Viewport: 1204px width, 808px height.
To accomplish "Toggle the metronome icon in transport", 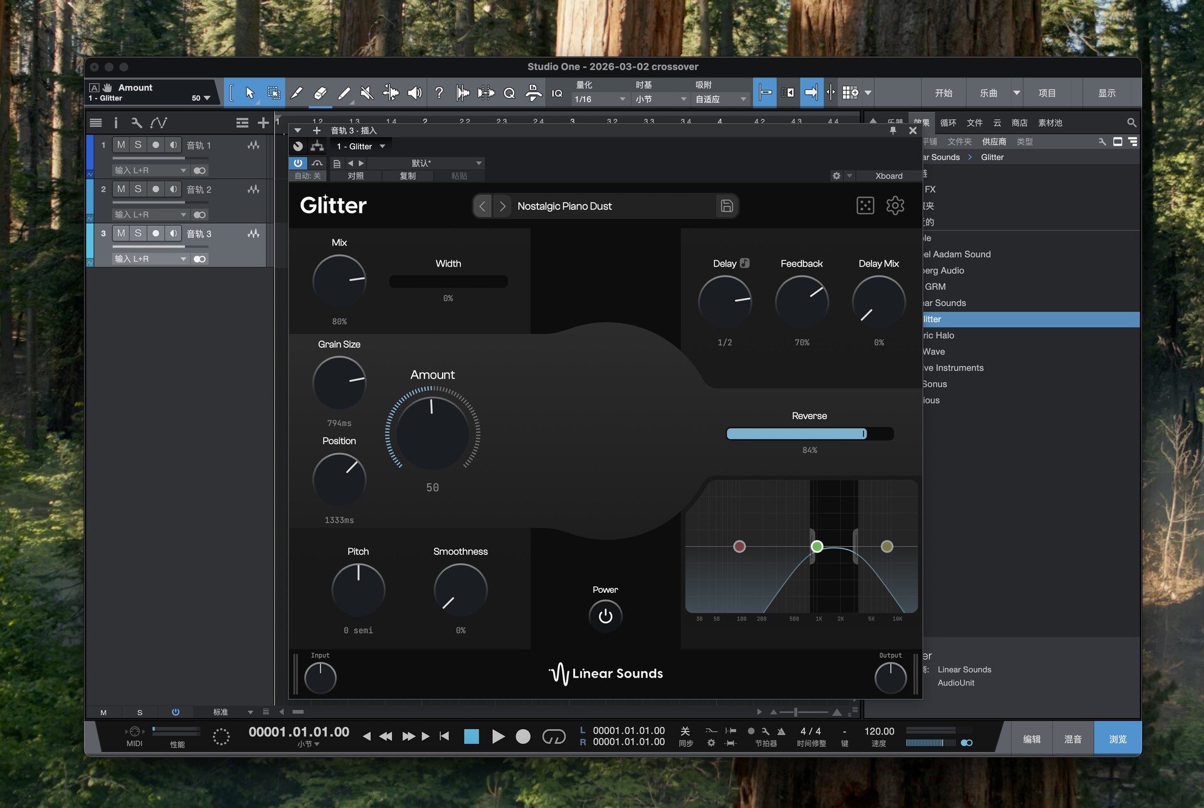I will [781, 731].
